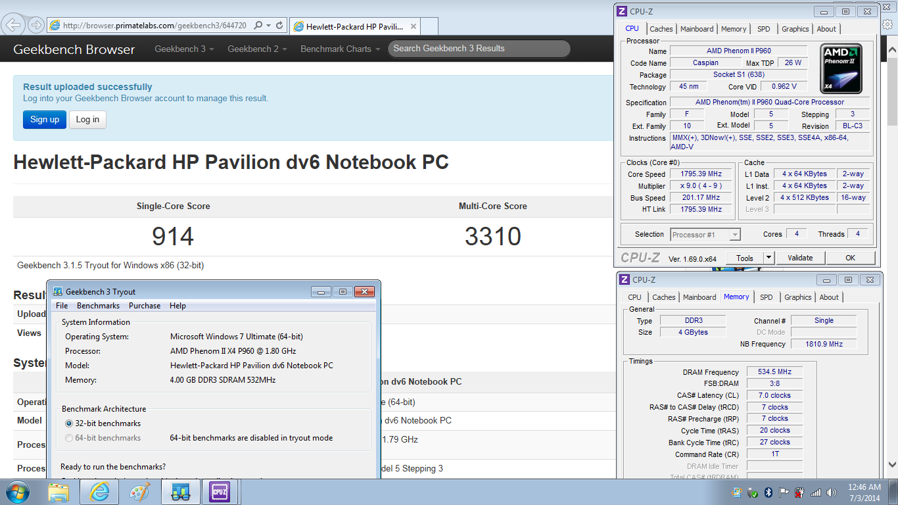This screenshot has width=898, height=505.
Task: Expand the Geekbench 2 navigation dropdown
Action: point(257,49)
